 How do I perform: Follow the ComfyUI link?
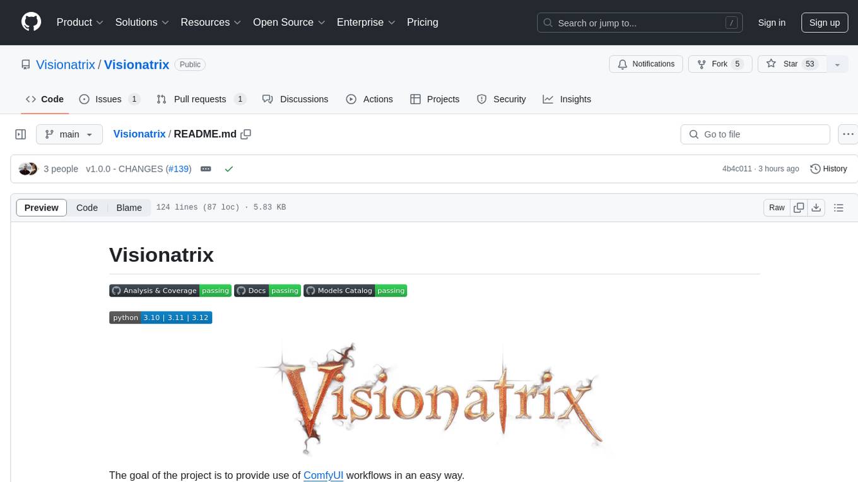click(x=324, y=475)
